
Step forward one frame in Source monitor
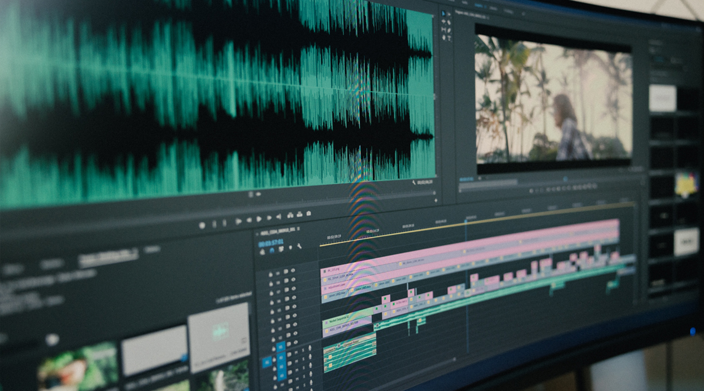click(x=269, y=218)
